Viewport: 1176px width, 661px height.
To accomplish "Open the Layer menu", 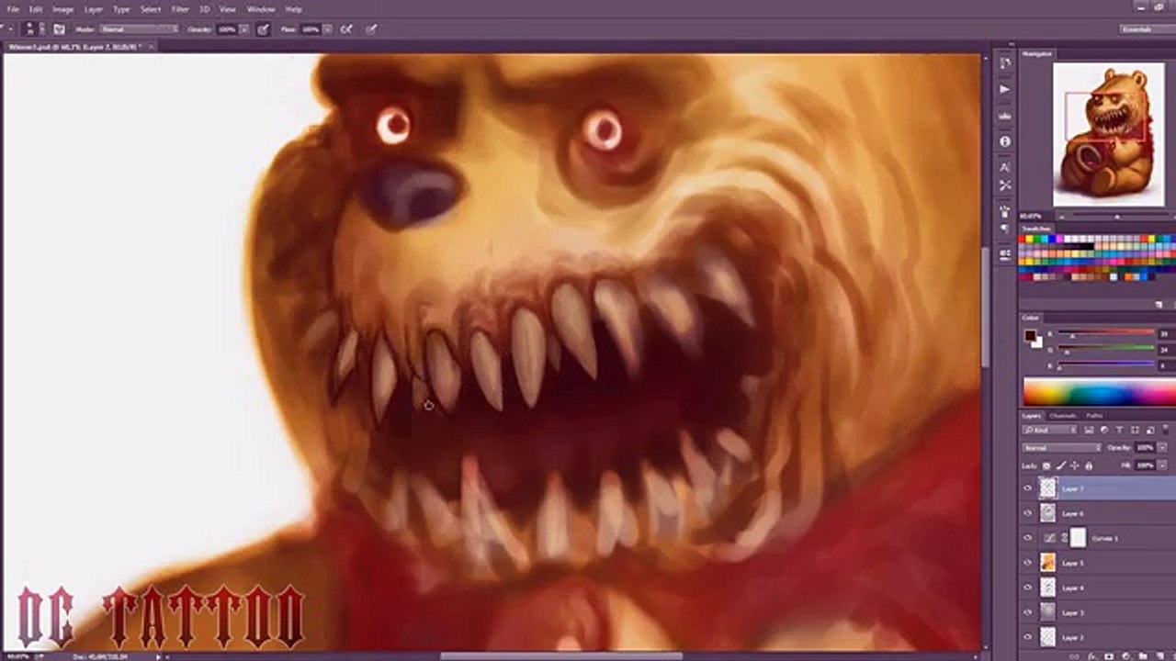I will 93,8.
